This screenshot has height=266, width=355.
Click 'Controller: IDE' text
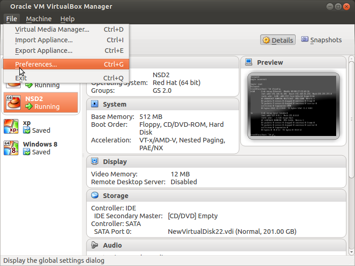click(x=114, y=208)
